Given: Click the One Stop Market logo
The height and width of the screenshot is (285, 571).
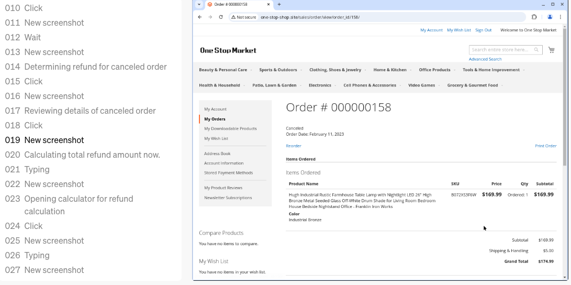Looking at the screenshot, I should 228,50.
